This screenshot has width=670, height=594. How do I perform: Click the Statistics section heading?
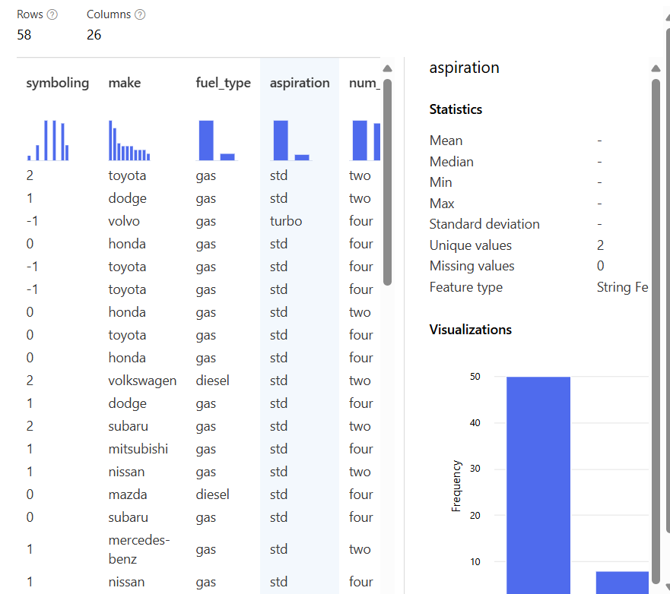[x=456, y=109]
